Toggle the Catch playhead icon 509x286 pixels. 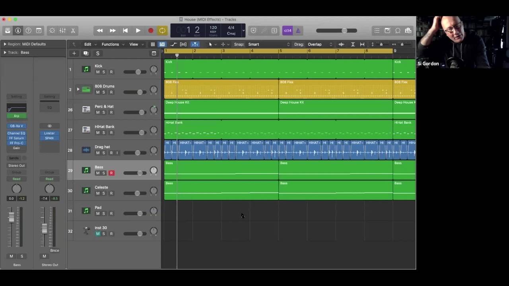point(195,44)
